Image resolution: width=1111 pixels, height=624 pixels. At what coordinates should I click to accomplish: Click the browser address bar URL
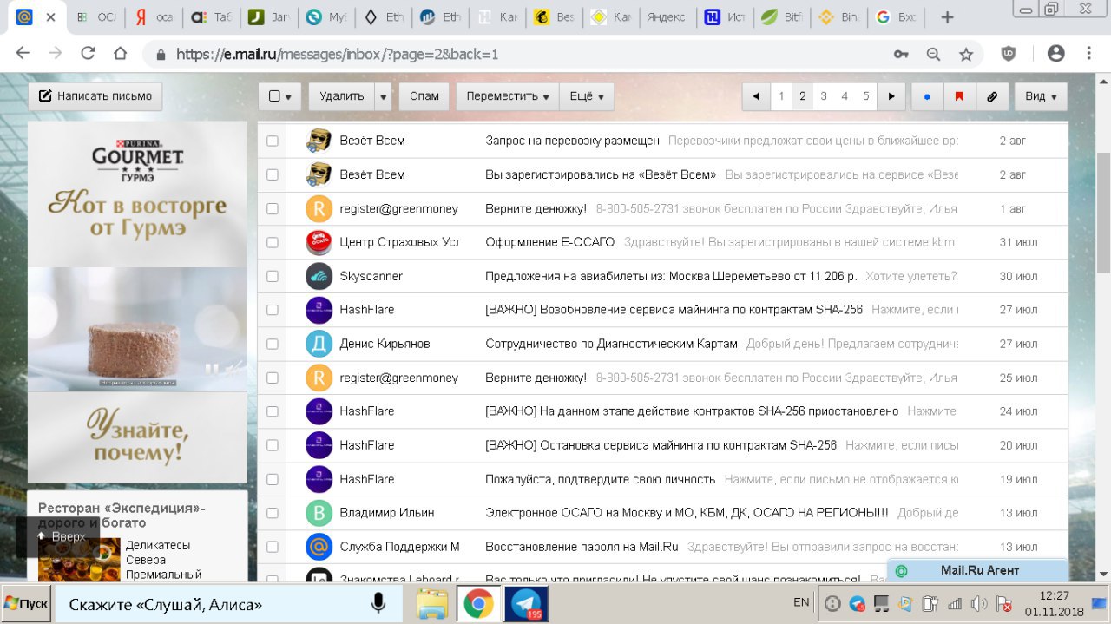[x=338, y=54]
